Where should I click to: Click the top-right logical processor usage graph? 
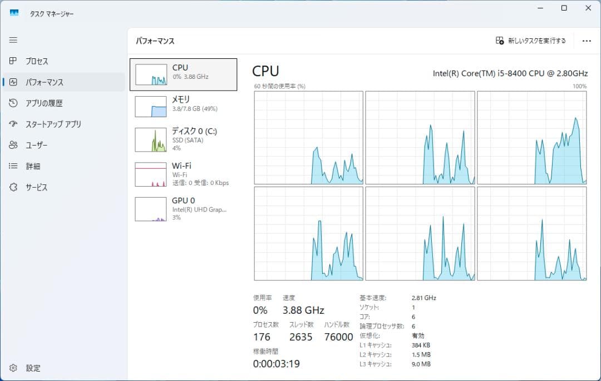click(x=532, y=138)
